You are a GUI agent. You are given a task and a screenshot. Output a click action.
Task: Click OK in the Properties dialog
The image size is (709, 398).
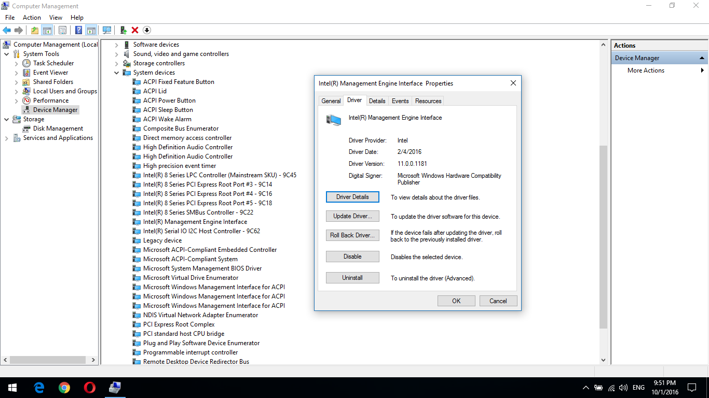point(456,301)
